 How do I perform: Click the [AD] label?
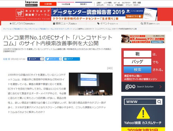pyautogui.click(x=110, y=68)
